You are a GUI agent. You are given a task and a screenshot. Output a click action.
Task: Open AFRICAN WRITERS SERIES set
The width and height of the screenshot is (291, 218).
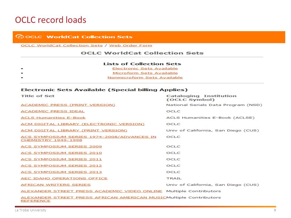[x=56, y=185]
